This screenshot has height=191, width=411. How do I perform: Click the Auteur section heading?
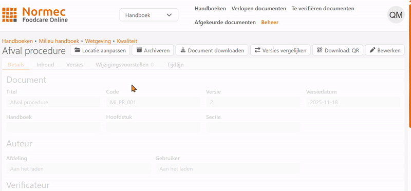pos(19,144)
